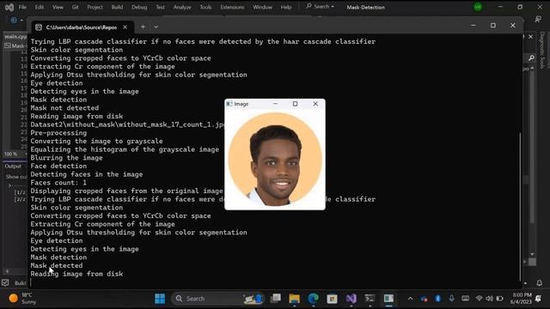Open the Build menu

tap(117, 7)
